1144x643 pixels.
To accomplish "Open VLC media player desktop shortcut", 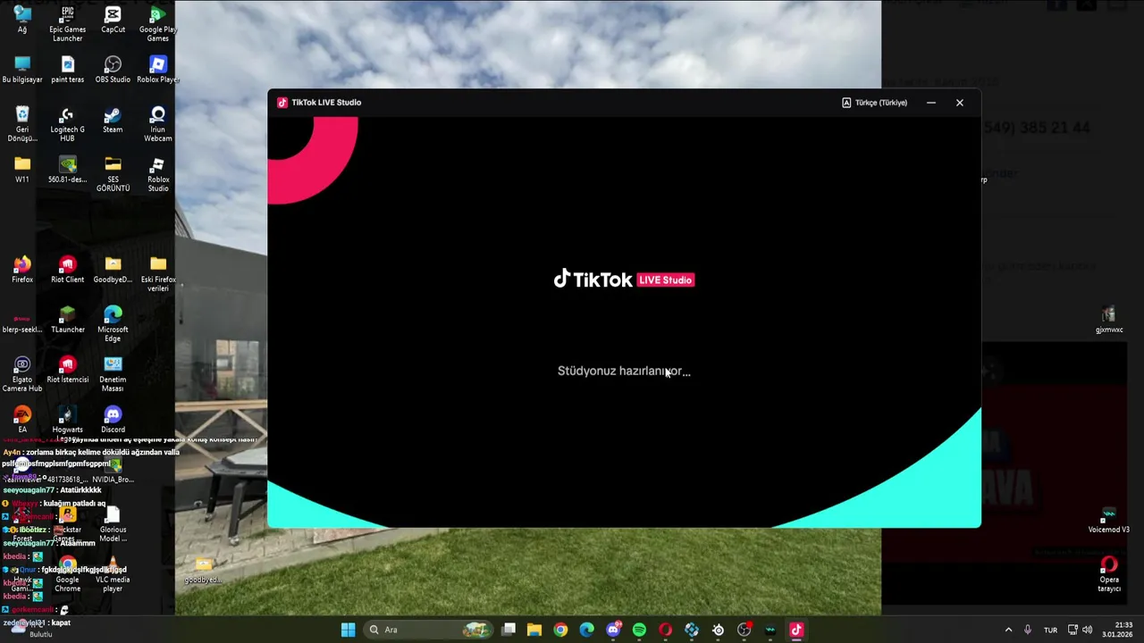I will [113, 574].
